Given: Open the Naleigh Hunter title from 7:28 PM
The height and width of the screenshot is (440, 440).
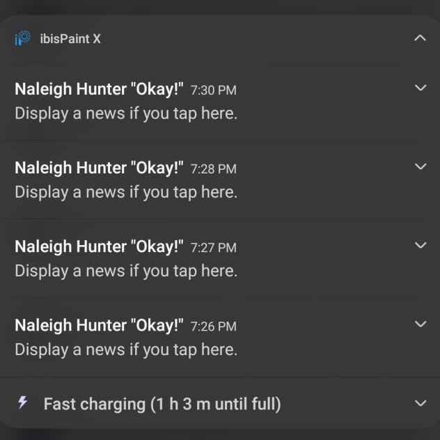Looking at the screenshot, I should (x=99, y=168).
